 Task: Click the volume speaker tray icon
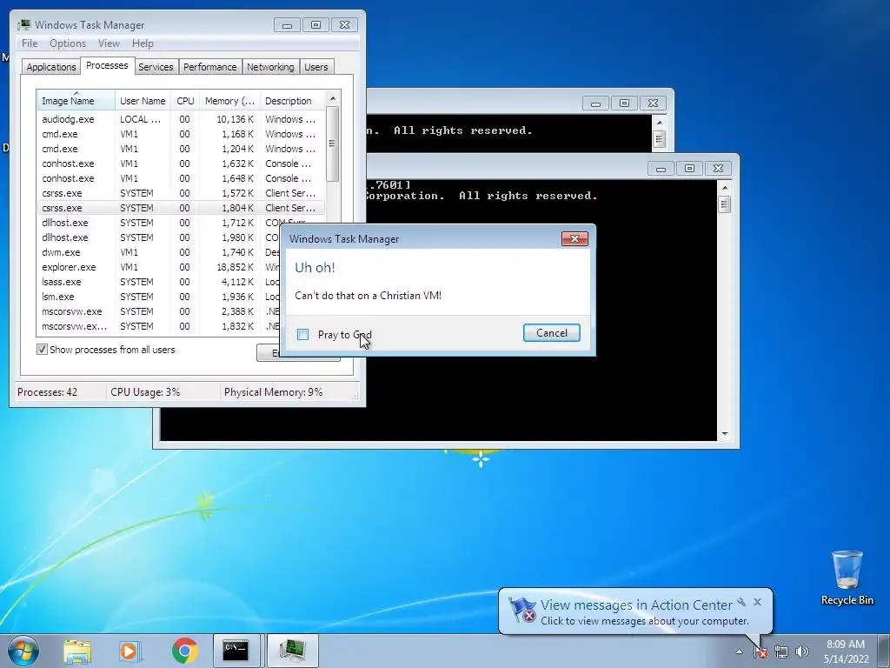(x=802, y=651)
